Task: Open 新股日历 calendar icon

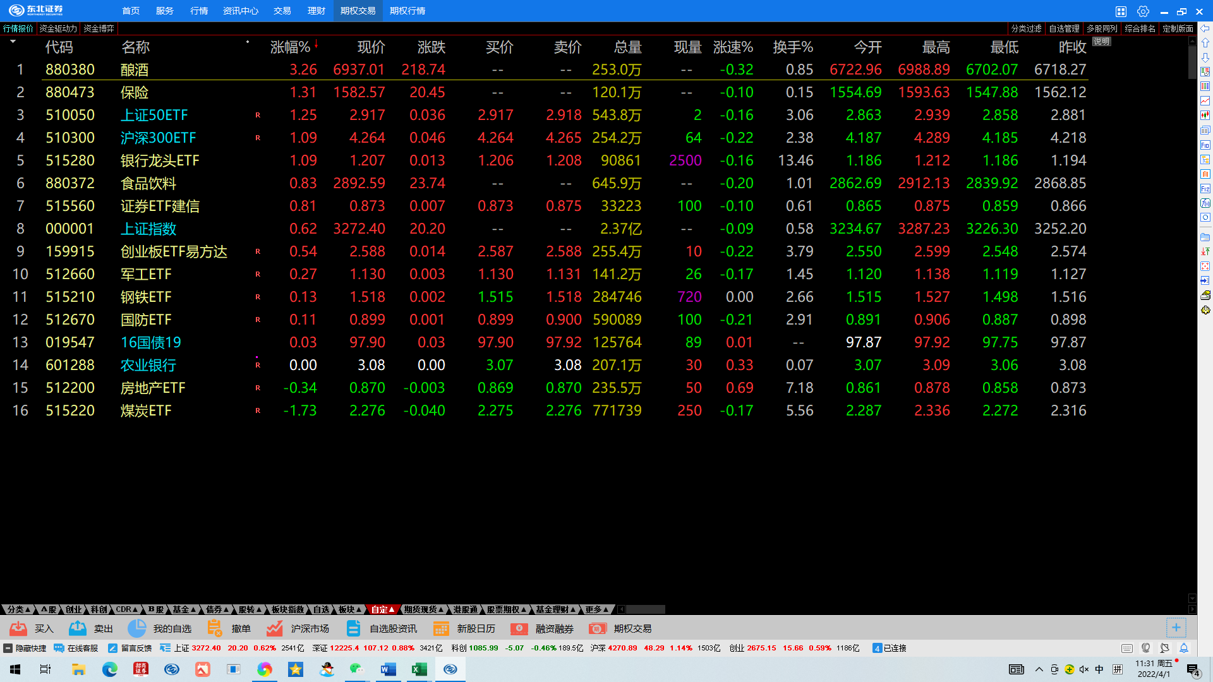Action: click(x=441, y=628)
